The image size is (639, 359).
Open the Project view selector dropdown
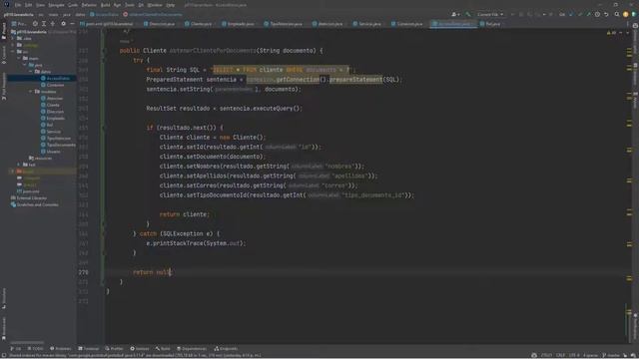20,24
